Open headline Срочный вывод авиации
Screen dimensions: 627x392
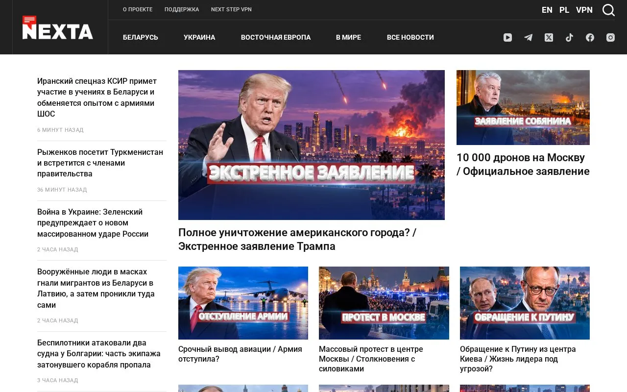pos(240,354)
